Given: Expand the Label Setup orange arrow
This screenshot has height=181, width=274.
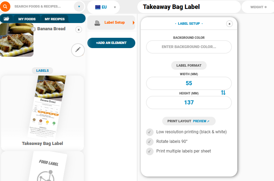Looking at the screenshot, I should (133, 23).
